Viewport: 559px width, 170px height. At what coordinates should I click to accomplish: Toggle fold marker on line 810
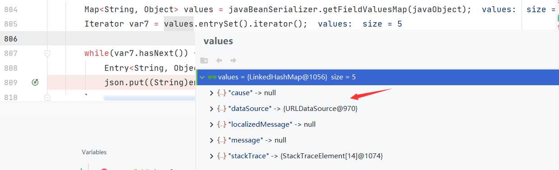click(47, 97)
